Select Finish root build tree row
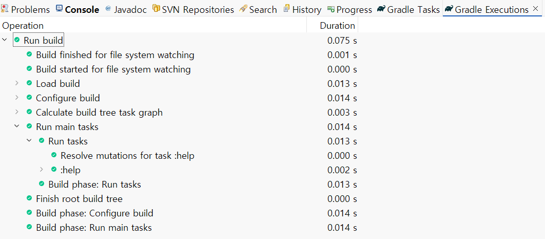Viewport: 545px width, 239px height. coord(79,198)
